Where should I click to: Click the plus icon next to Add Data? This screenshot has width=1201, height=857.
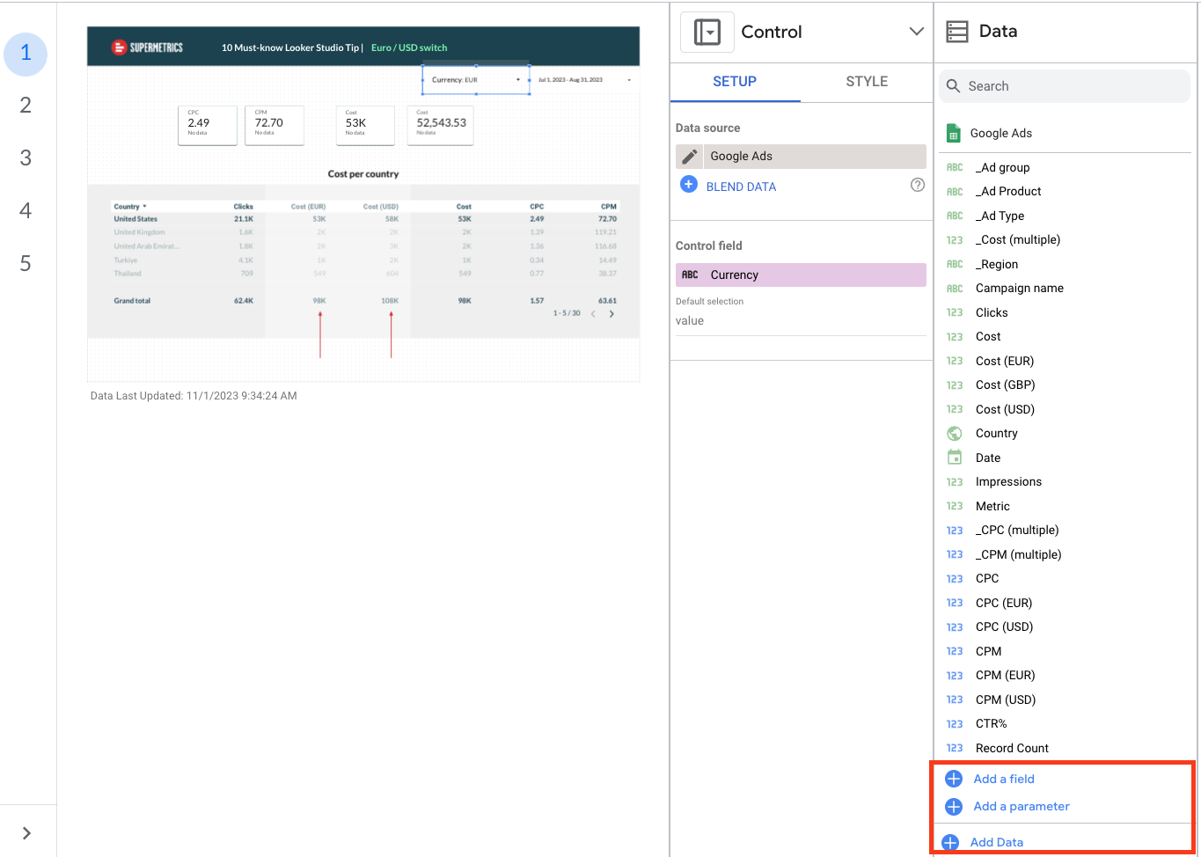950,842
